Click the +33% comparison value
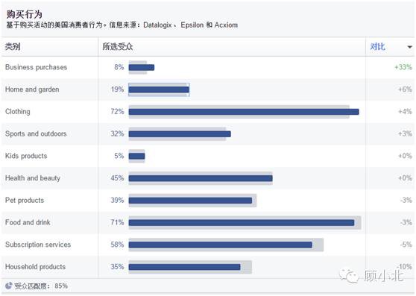The image size is (416, 296). pyautogui.click(x=403, y=67)
